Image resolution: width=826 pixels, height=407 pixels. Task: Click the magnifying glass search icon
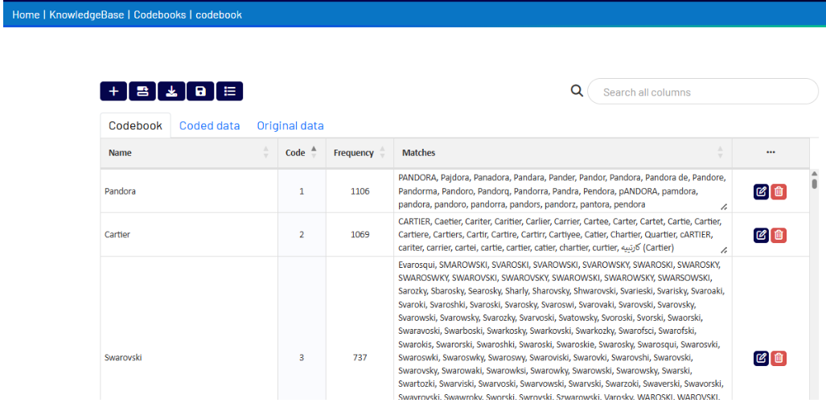click(x=577, y=91)
